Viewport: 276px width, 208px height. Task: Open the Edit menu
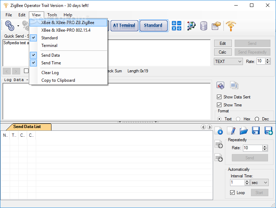(x=22, y=15)
